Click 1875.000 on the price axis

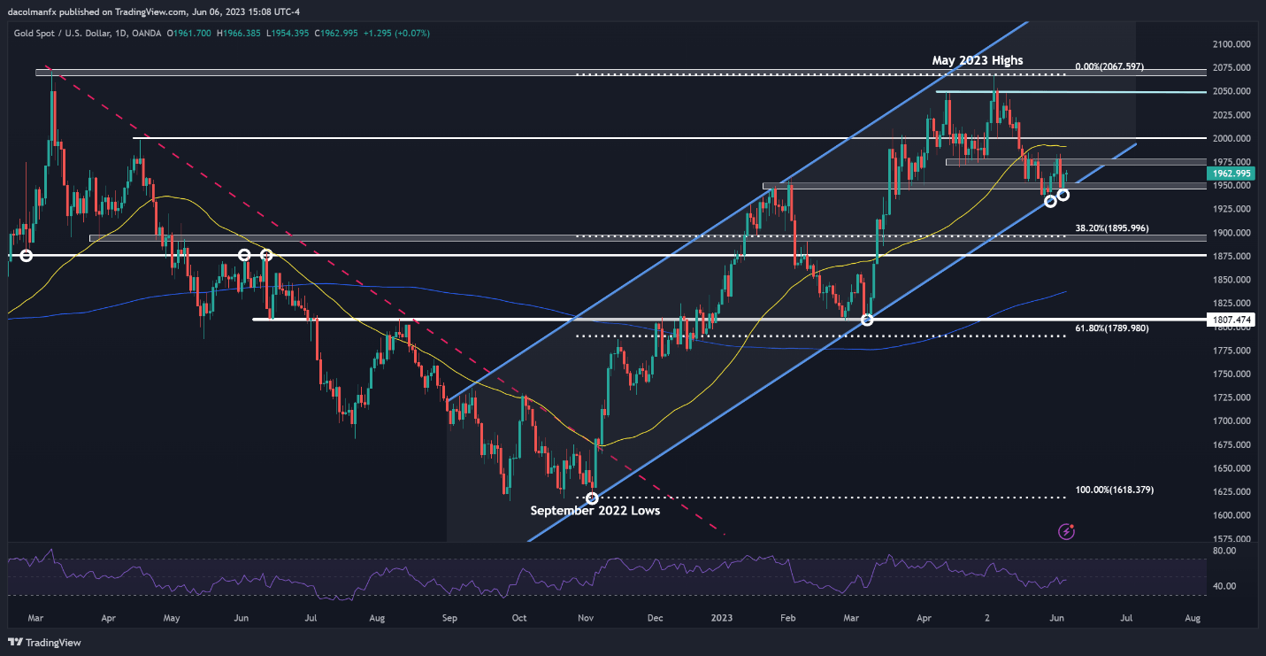1231,256
